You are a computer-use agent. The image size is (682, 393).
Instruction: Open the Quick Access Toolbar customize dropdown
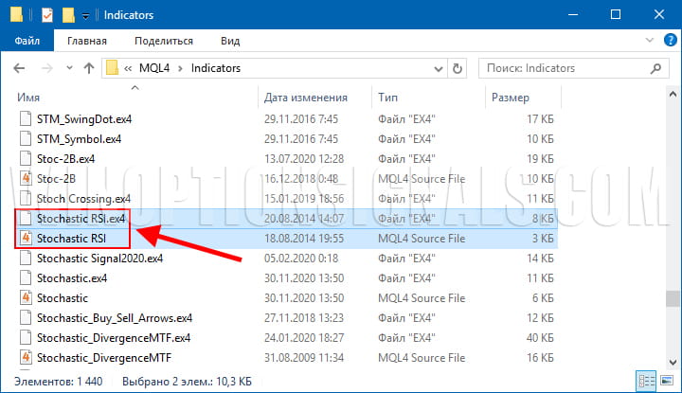point(86,16)
